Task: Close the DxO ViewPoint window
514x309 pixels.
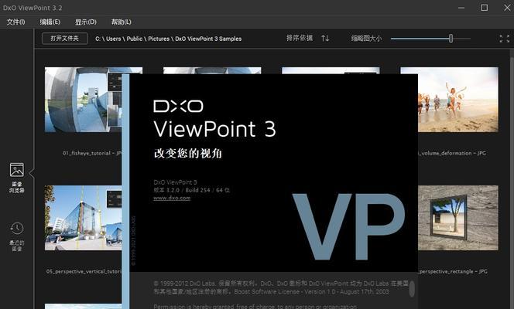Action: click(x=507, y=8)
